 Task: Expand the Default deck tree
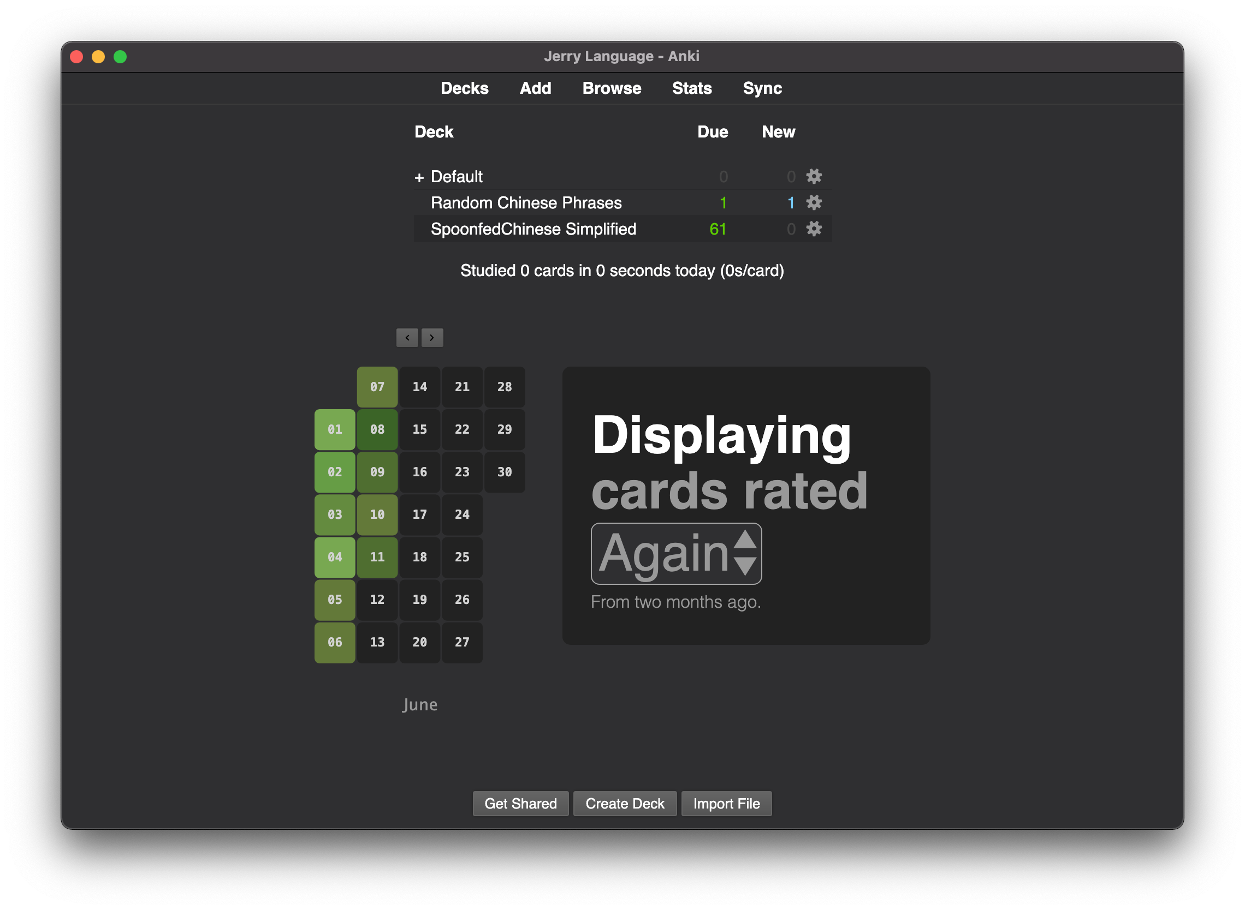tap(420, 177)
